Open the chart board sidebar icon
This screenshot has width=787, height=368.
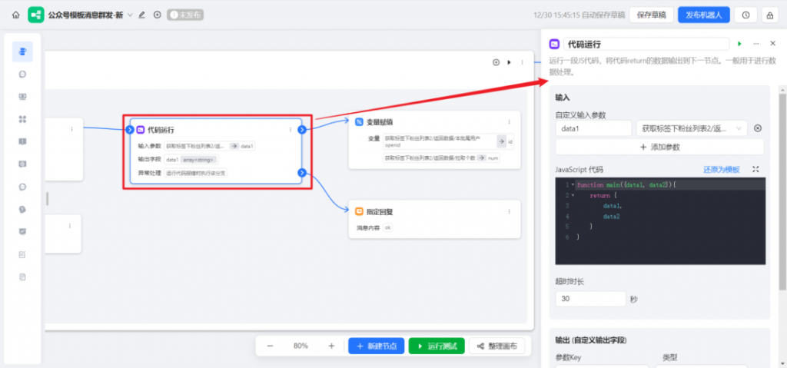22,231
